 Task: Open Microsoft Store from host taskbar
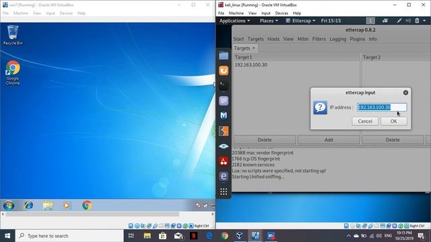pos(162,236)
